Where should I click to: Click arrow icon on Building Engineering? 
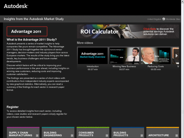click(x=72, y=135)
